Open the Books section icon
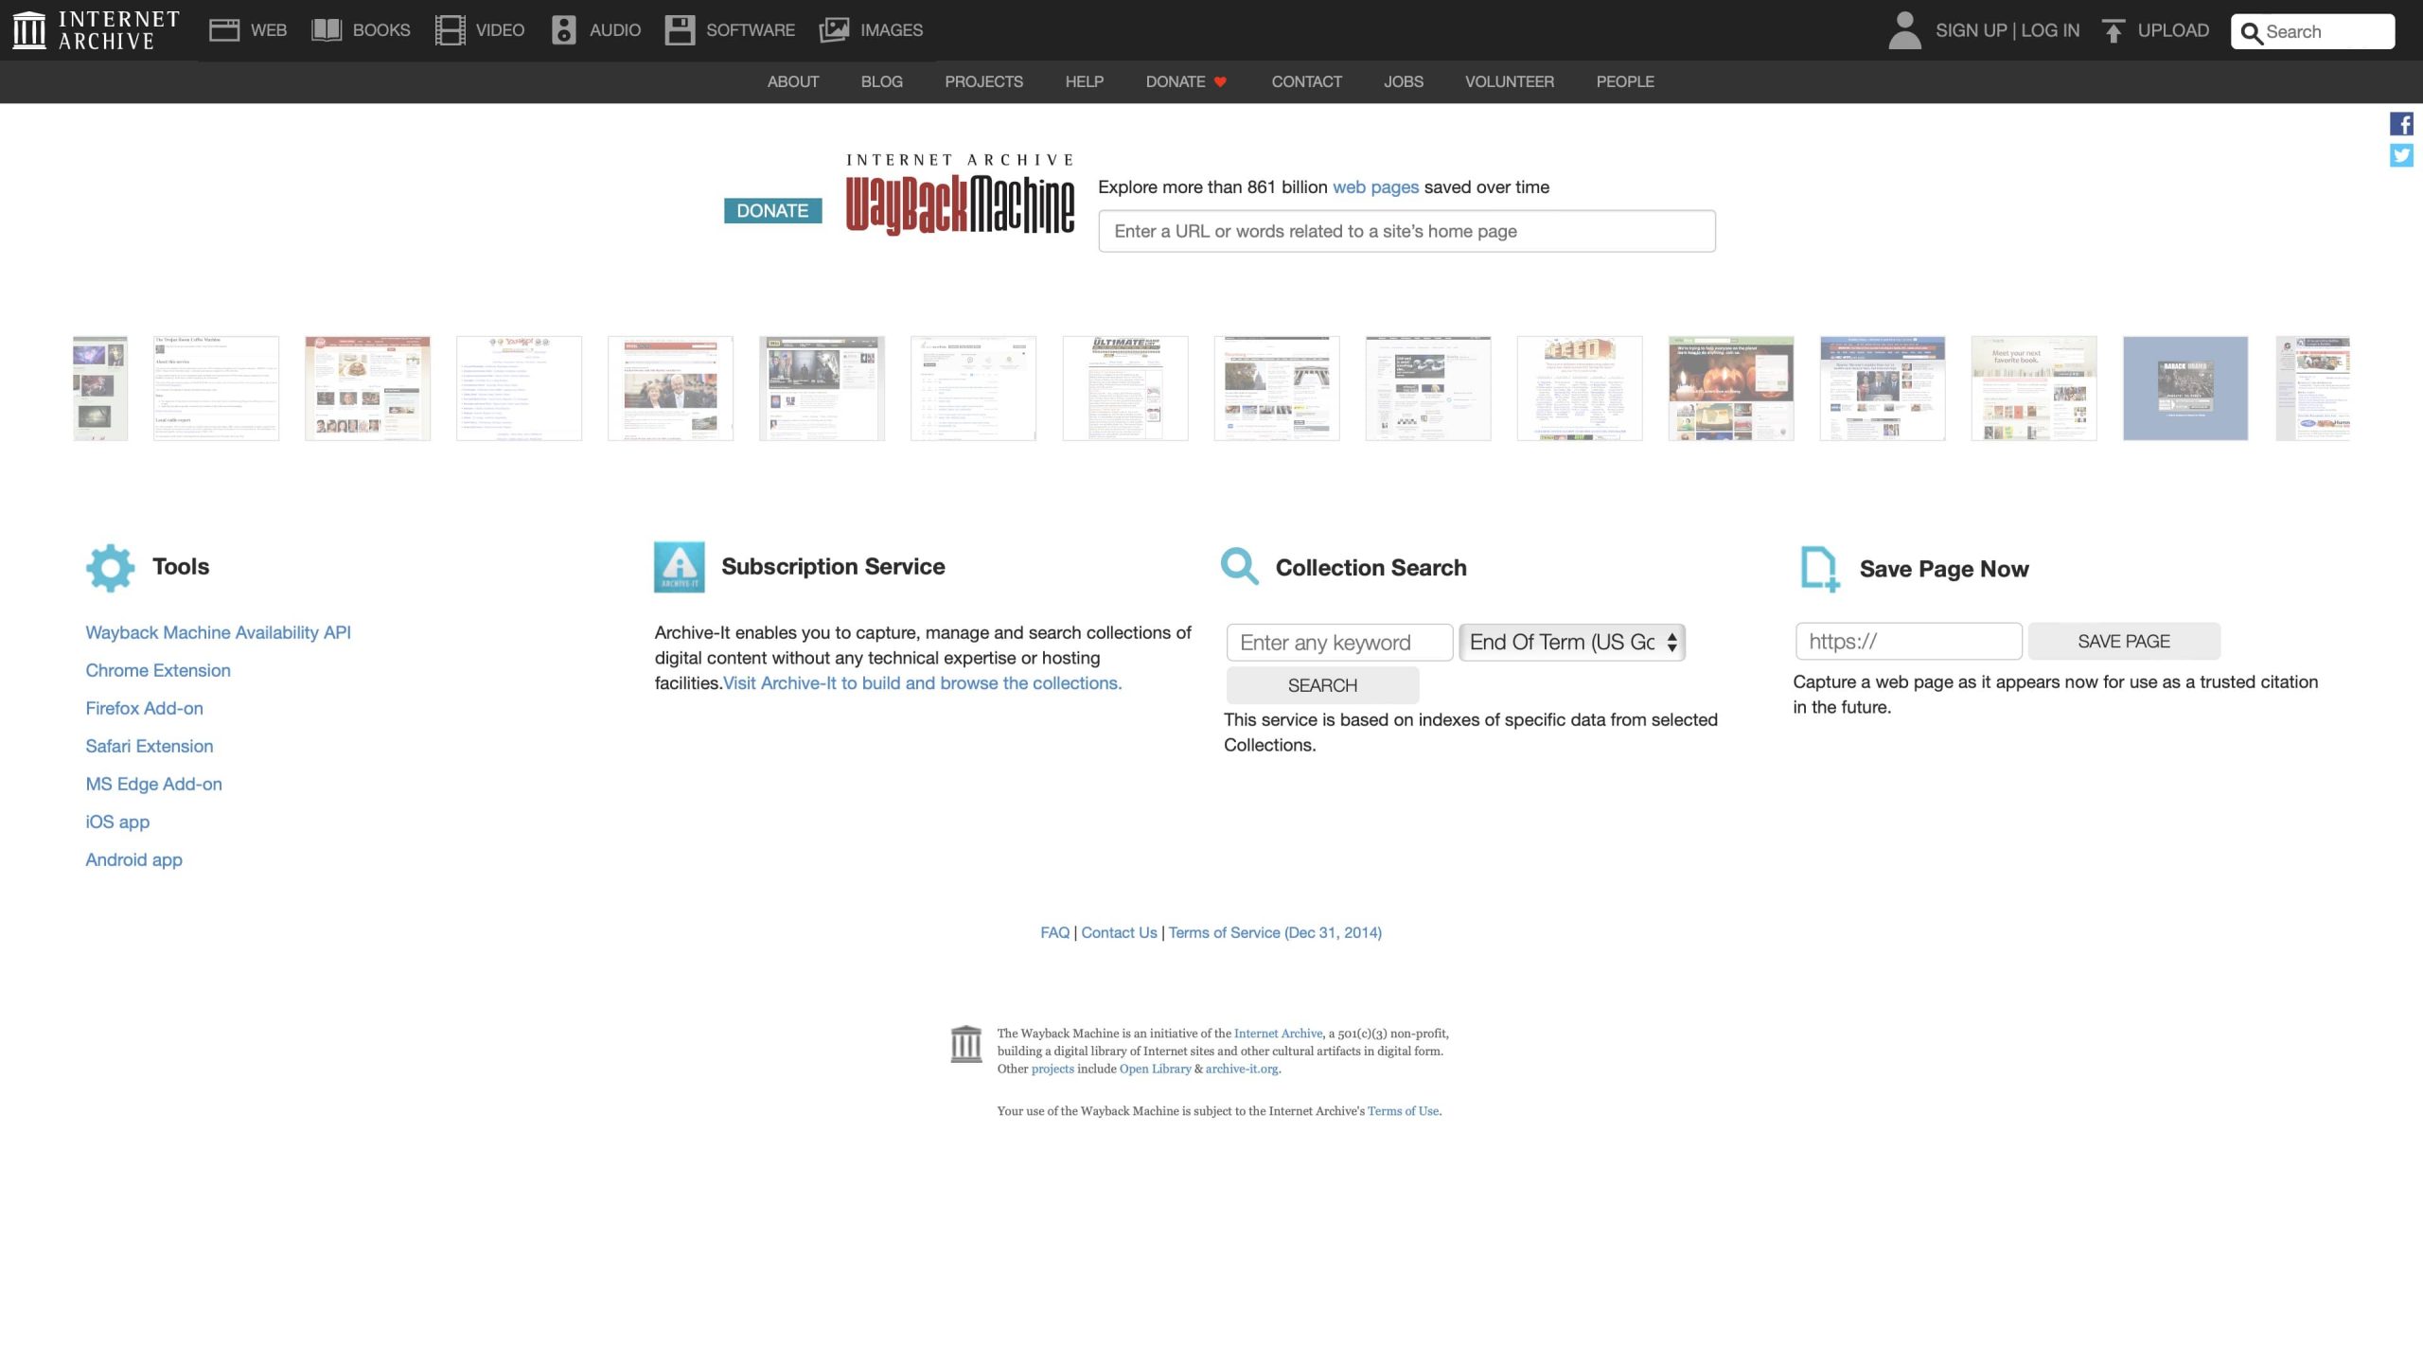This screenshot has width=2423, height=1362. 327,30
